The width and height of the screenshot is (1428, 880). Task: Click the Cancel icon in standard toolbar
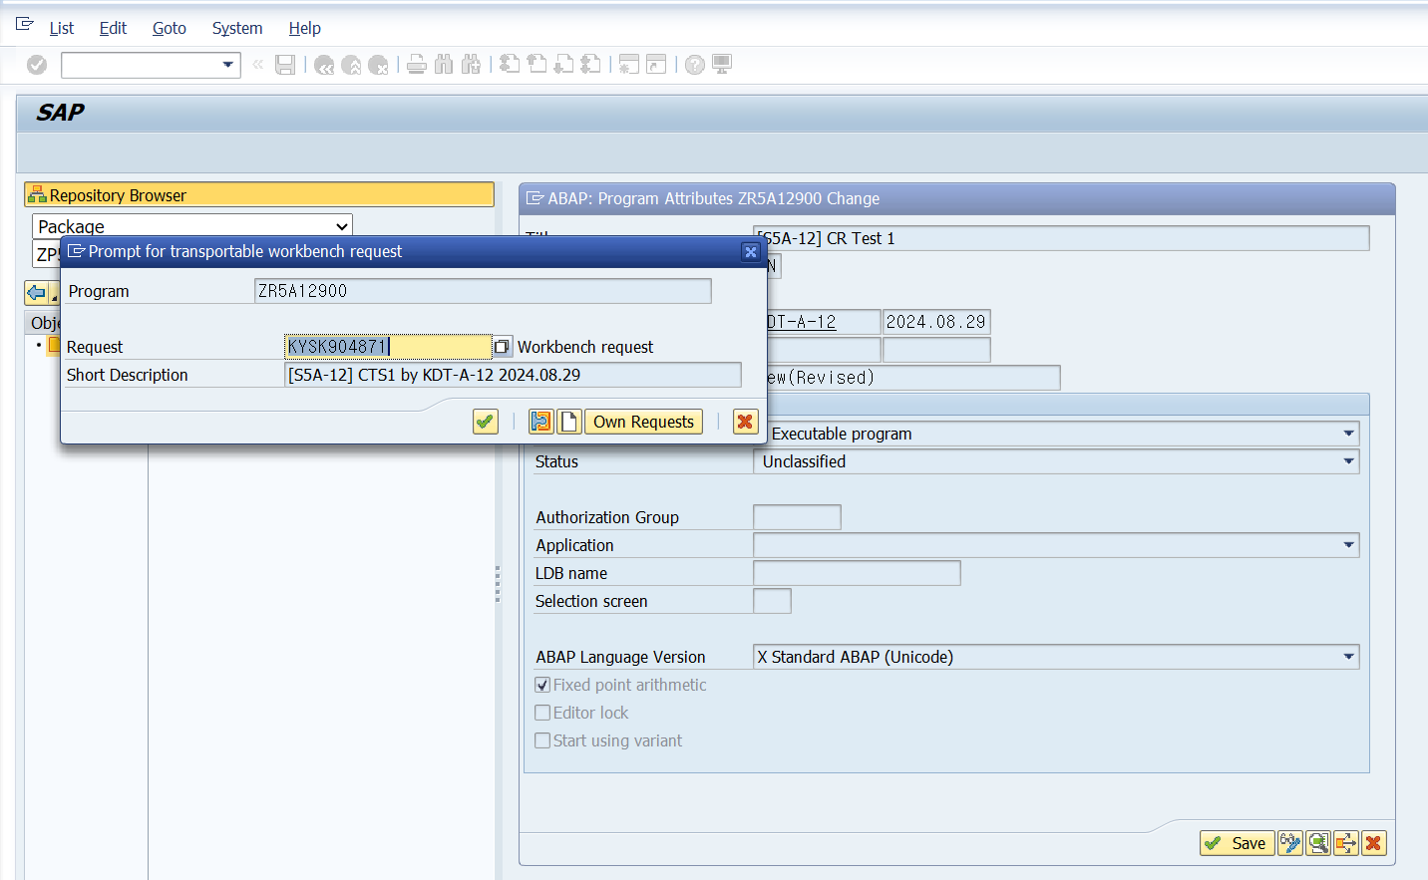[378, 65]
